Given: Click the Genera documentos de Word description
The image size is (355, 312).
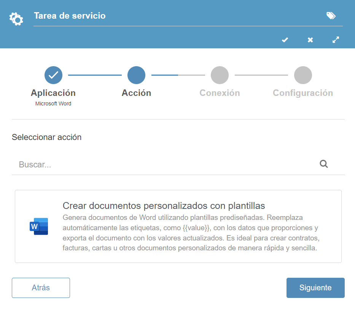Looking at the screenshot, I should pos(191,233).
